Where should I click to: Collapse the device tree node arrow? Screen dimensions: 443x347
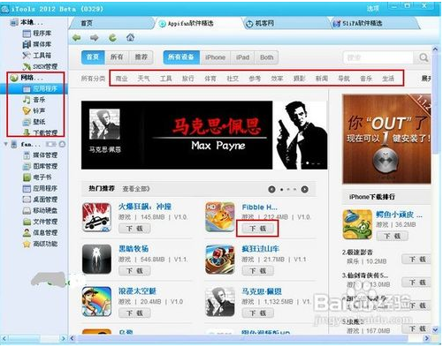tap(5, 144)
